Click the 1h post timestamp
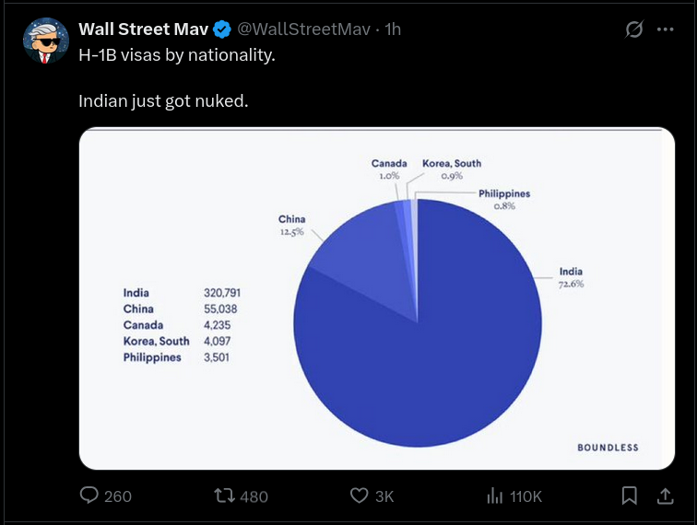The width and height of the screenshot is (697, 525). [393, 29]
